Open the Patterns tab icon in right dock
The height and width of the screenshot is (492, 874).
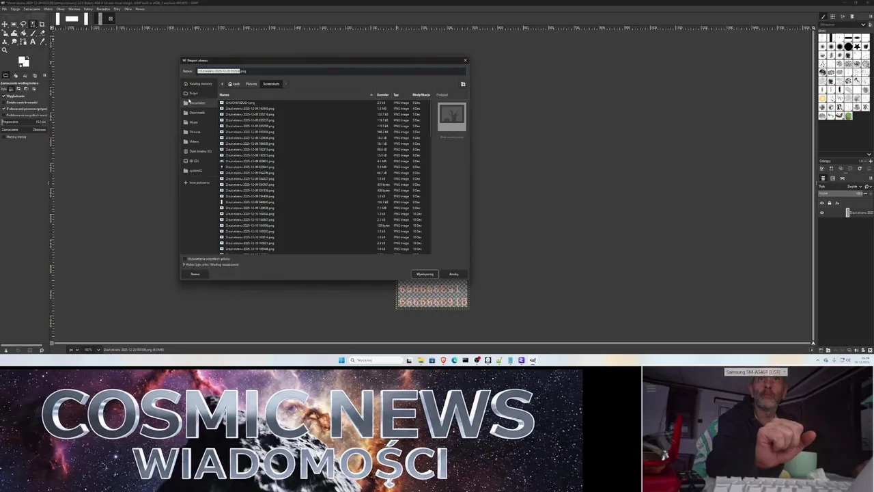click(832, 16)
